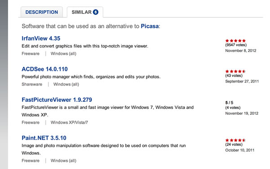Image resolution: width=270 pixels, height=169 pixels.
Task: Click FastPictureViewer's 5 / 5 score
Action: [x=229, y=103]
